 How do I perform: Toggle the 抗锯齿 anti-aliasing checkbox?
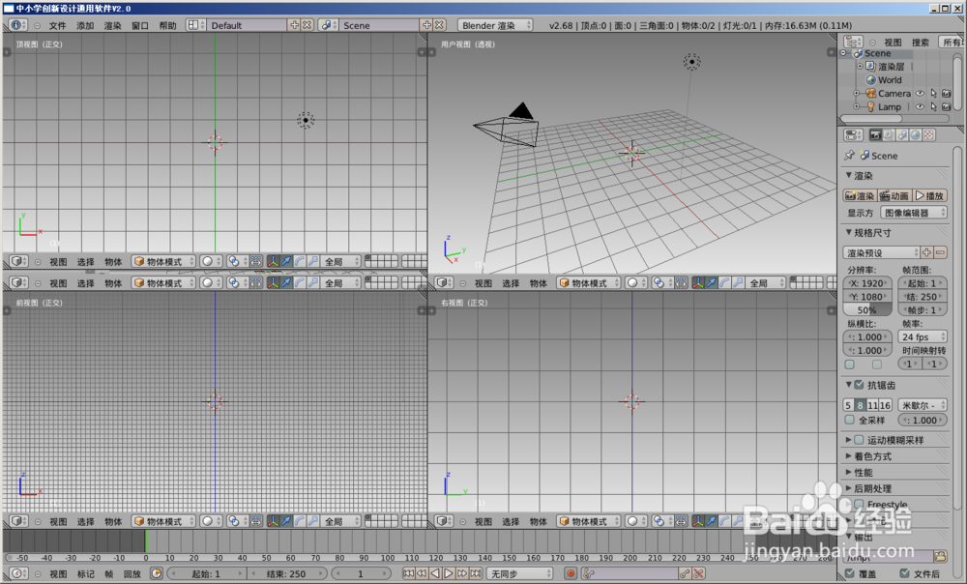point(859,385)
